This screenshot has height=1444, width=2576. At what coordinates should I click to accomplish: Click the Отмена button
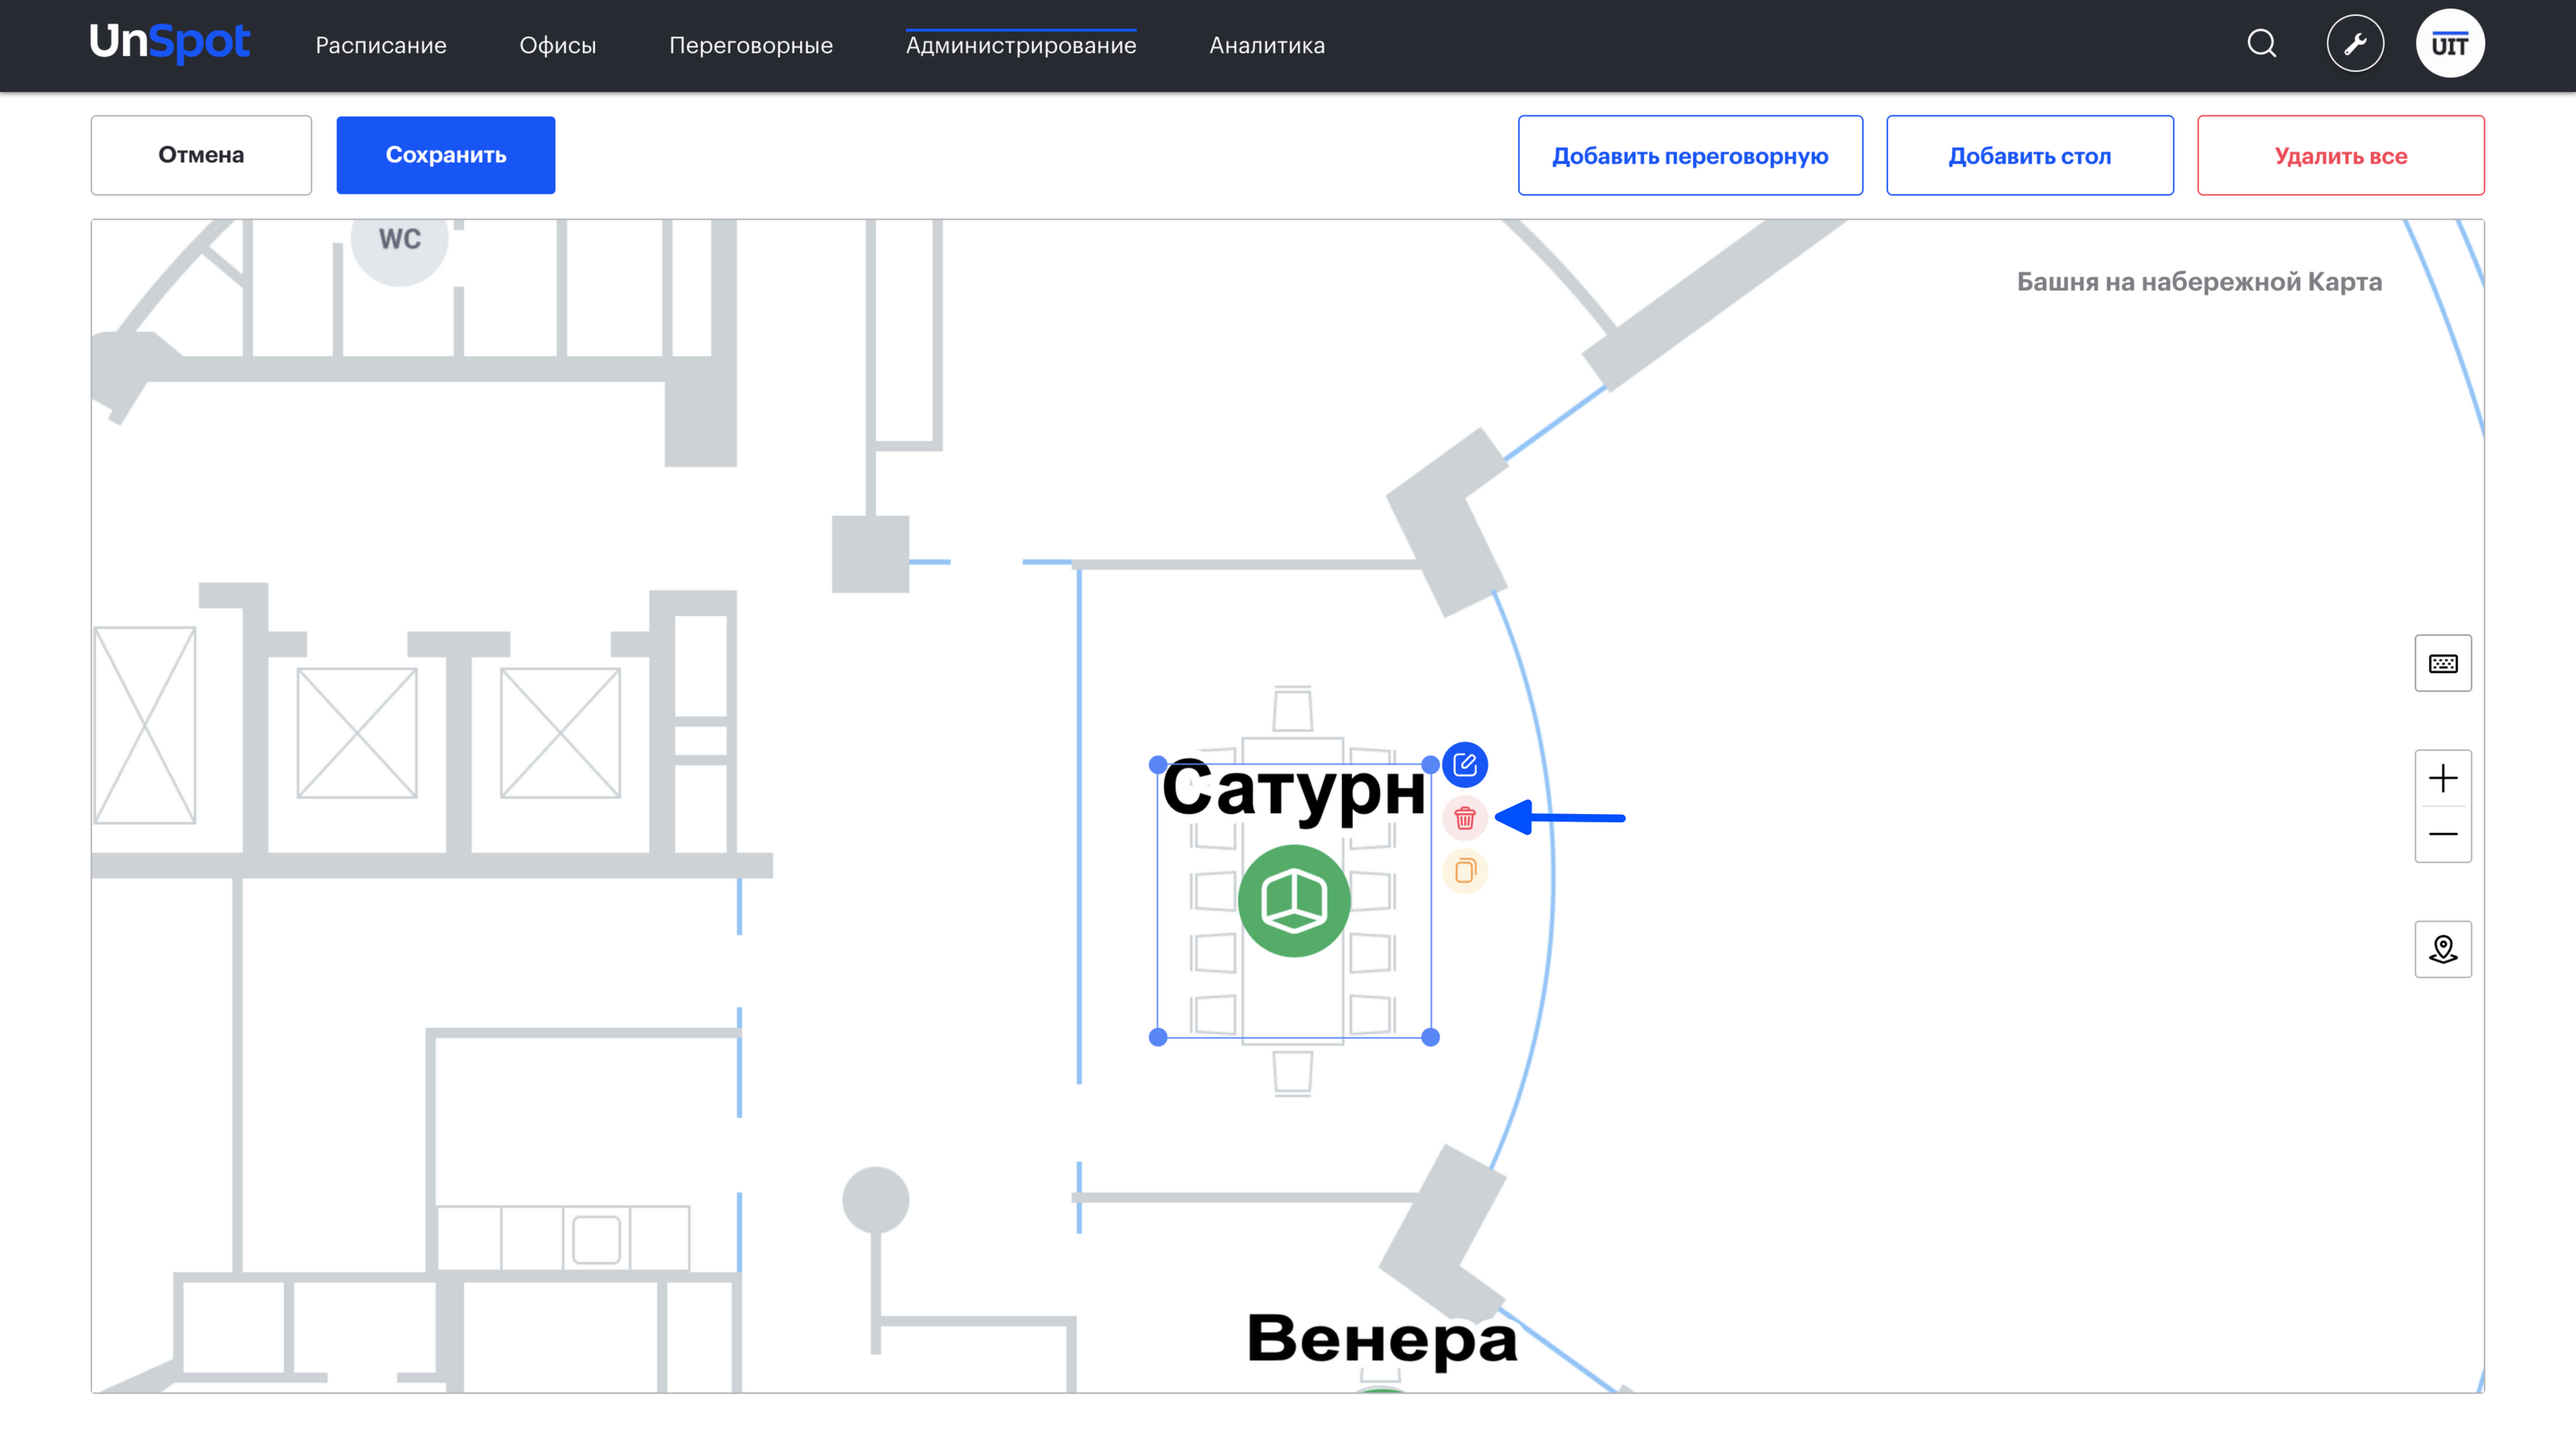(x=201, y=155)
